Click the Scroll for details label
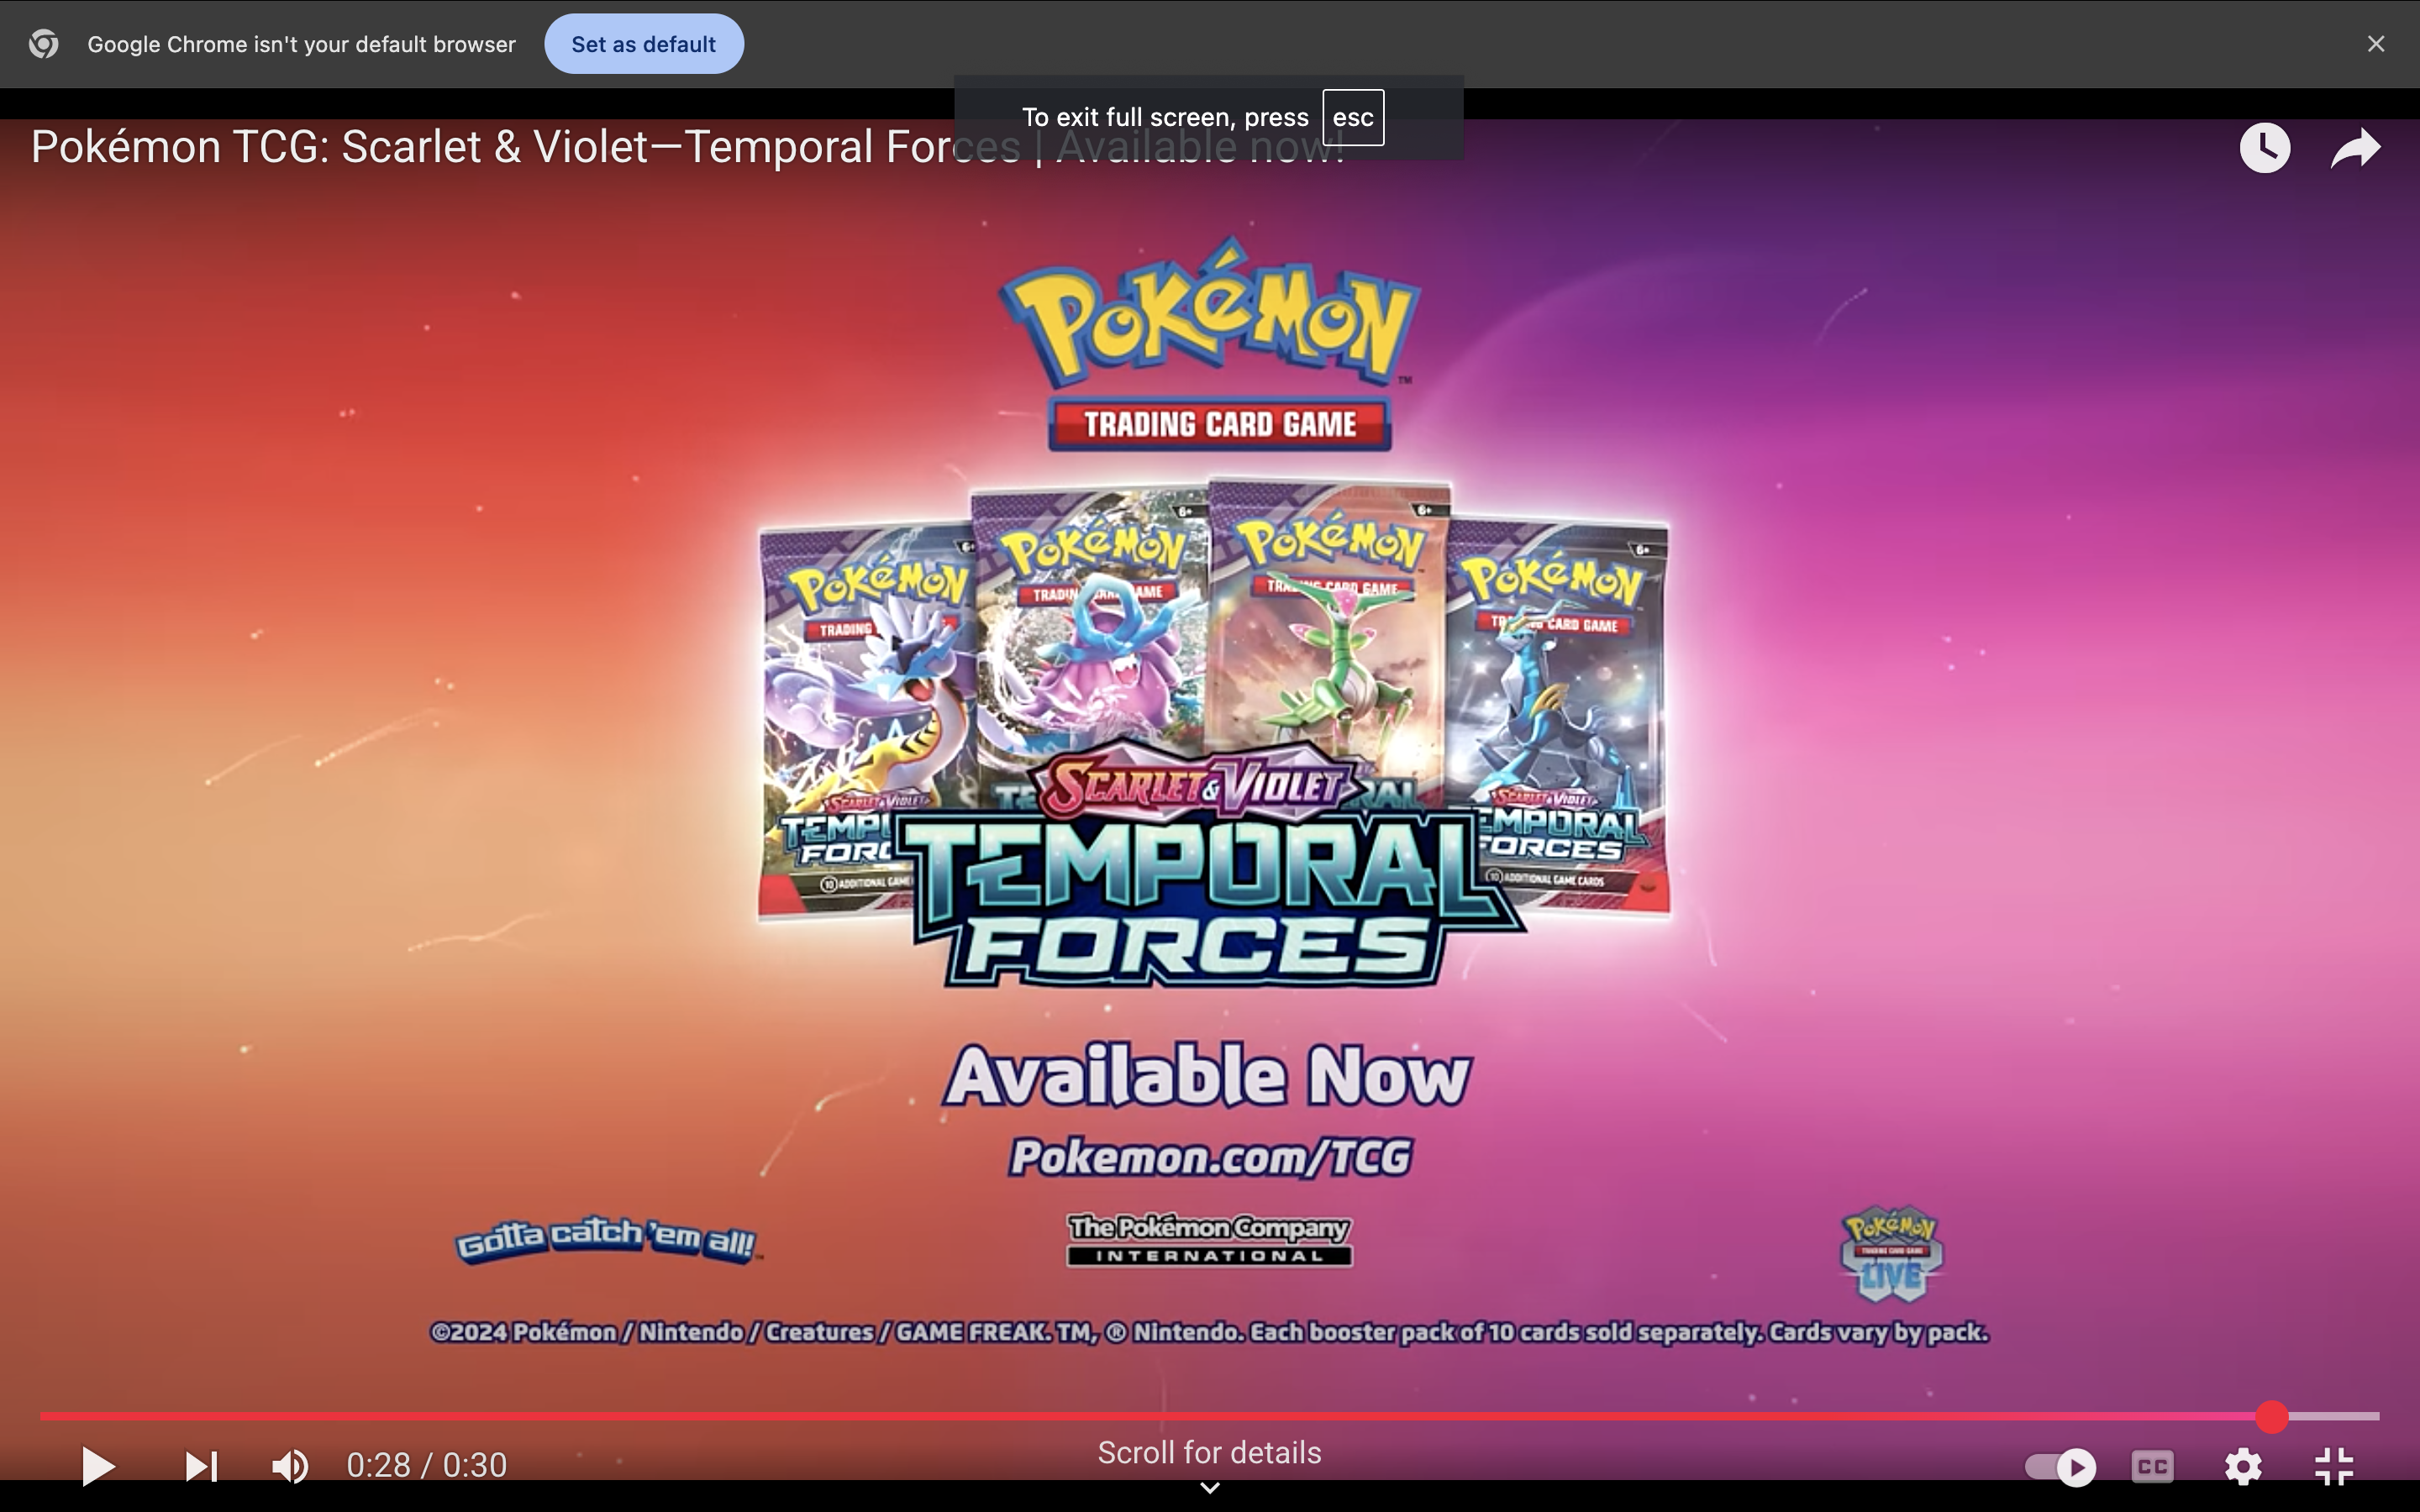Screen dimensions: 2420x1512 coord(1209,1453)
